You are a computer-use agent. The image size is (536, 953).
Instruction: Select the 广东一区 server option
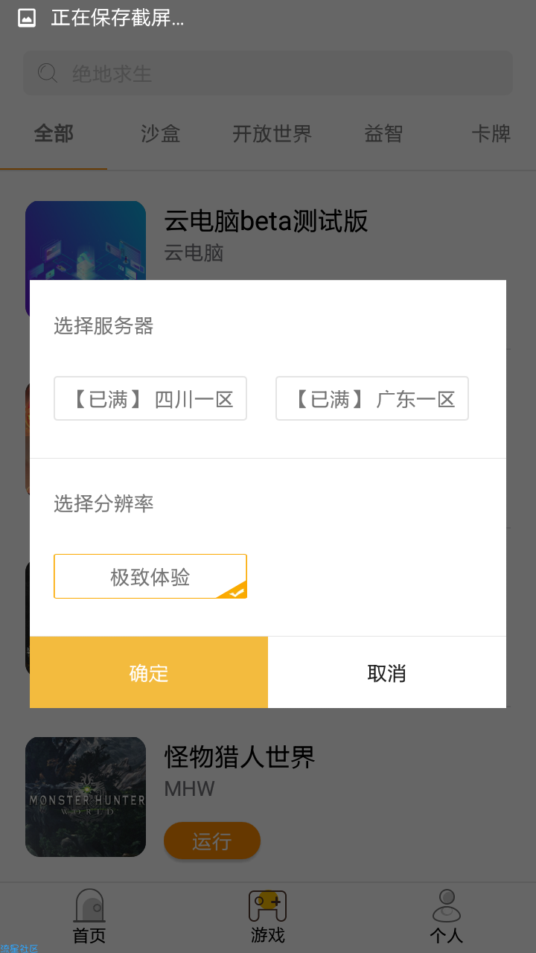click(372, 398)
